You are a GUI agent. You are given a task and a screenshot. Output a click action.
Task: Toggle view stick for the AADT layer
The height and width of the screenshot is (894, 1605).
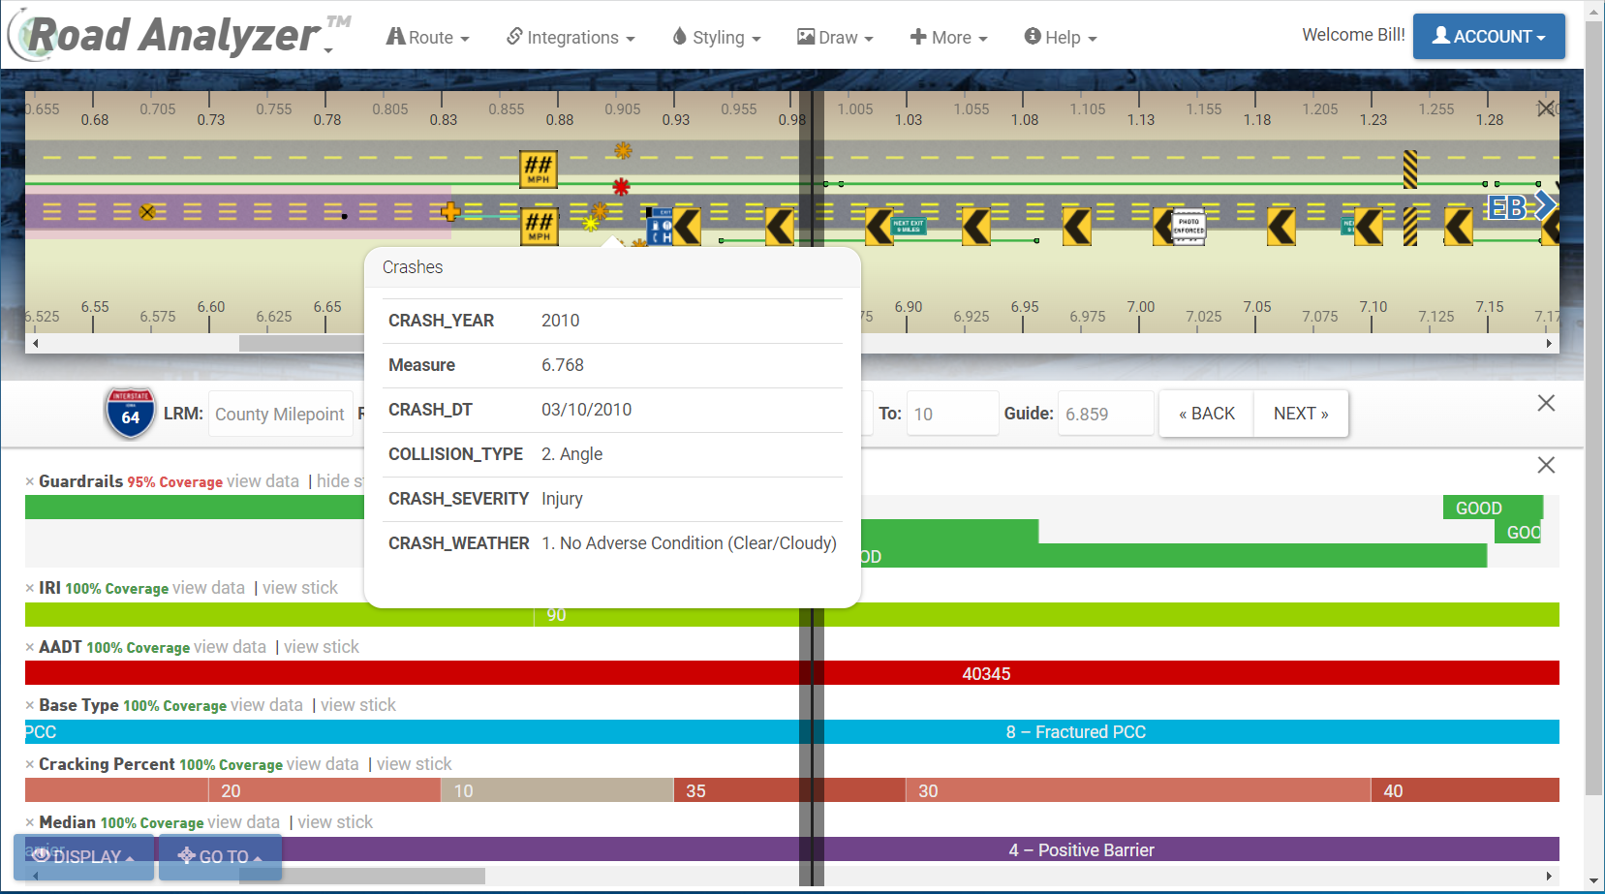tap(322, 647)
